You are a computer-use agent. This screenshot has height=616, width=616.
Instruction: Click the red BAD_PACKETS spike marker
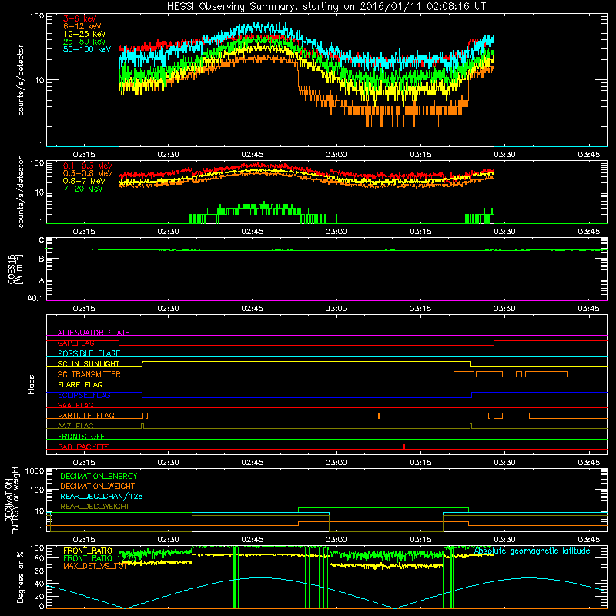(404, 447)
